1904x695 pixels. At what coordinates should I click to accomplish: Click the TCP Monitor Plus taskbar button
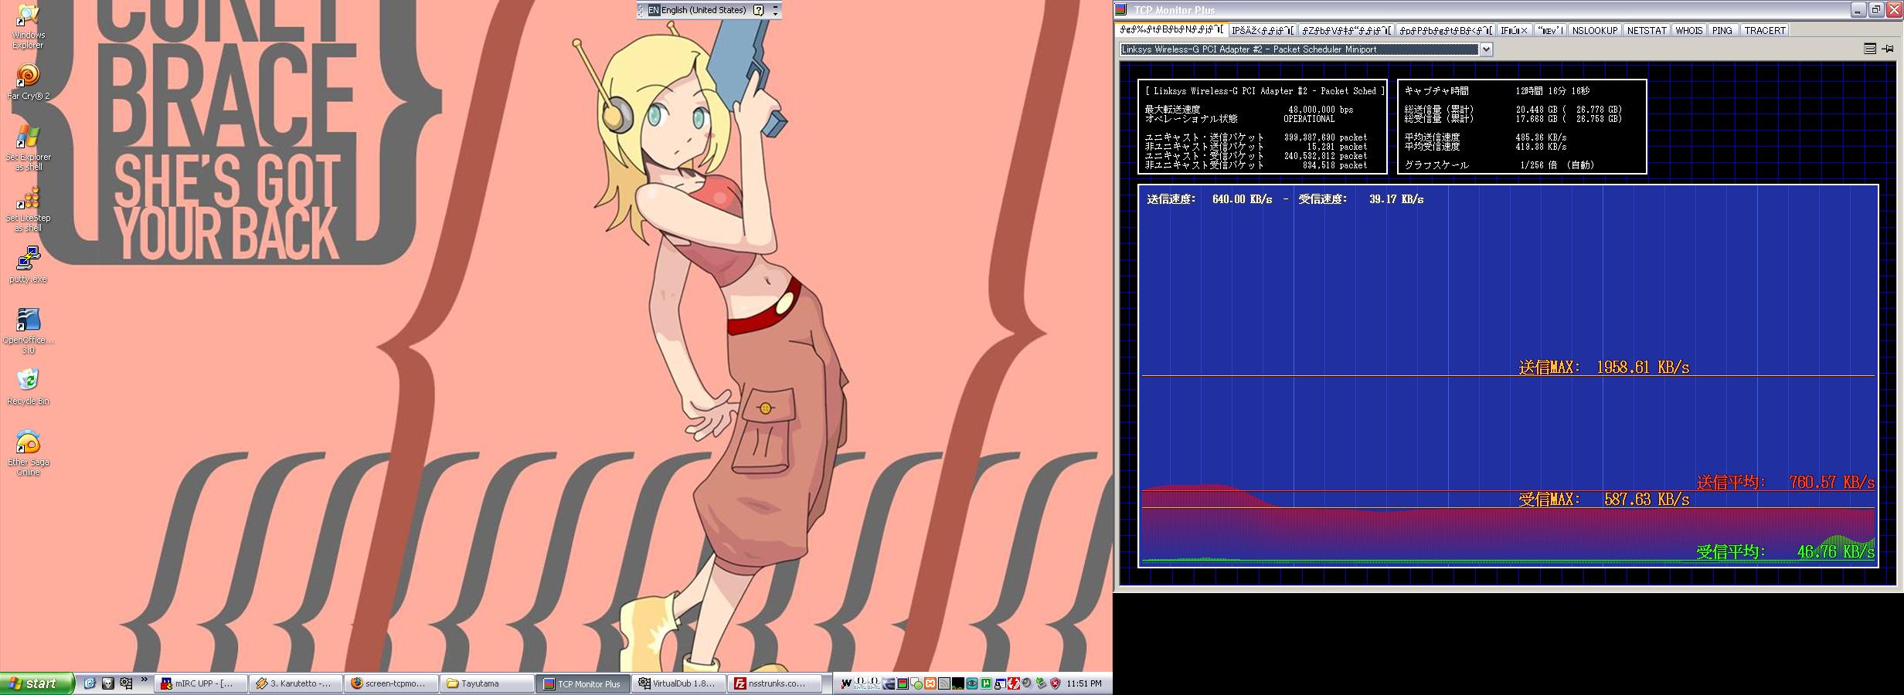click(583, 683)
